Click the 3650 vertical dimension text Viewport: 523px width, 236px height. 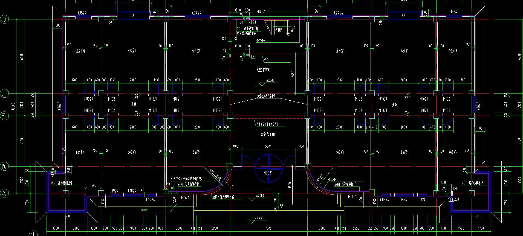(x=293, y=74)
